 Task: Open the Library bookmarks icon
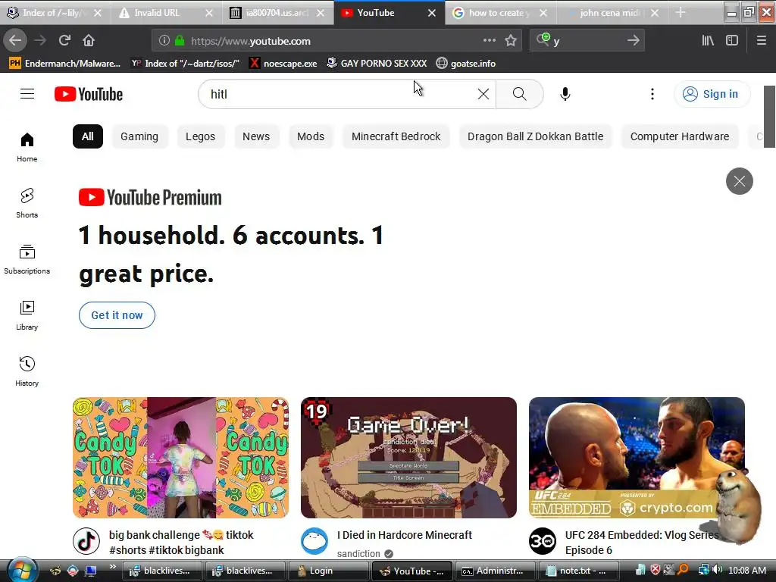click(x=708, y=41)
